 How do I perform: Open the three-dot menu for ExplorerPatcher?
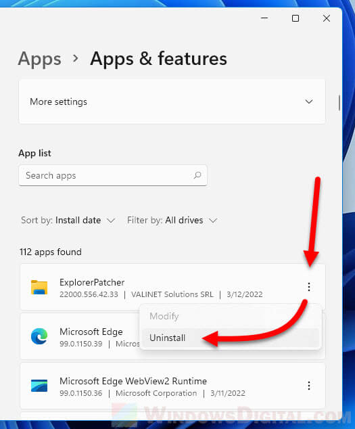[309, 287]
